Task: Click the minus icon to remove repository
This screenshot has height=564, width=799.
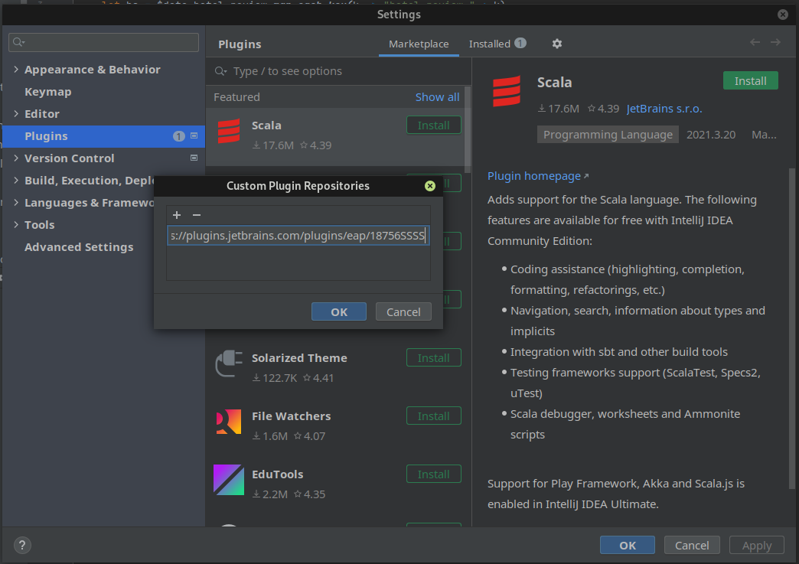Action: tap(197, 215)
